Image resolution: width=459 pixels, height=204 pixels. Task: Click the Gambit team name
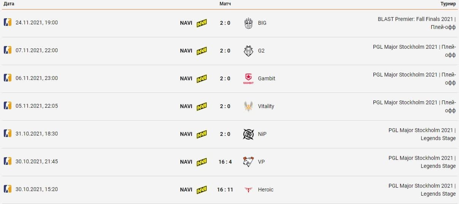[266, 78]
